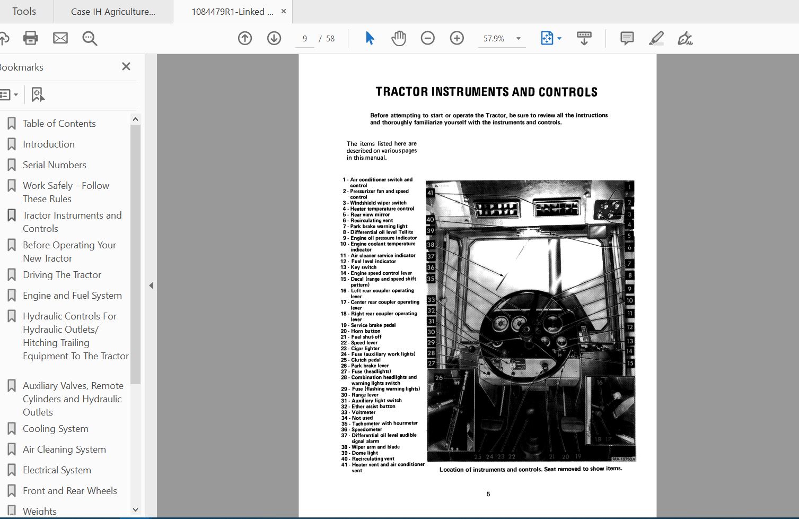799x519 pixels.
Task: Open the Table of Contents bookmark
Action: [x=59, y=123]
